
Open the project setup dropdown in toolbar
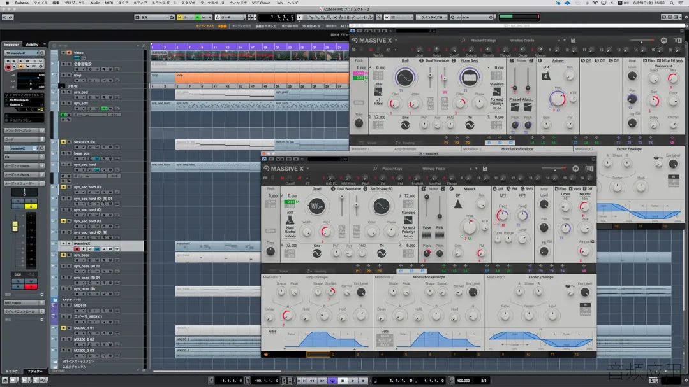click(154, 18)
